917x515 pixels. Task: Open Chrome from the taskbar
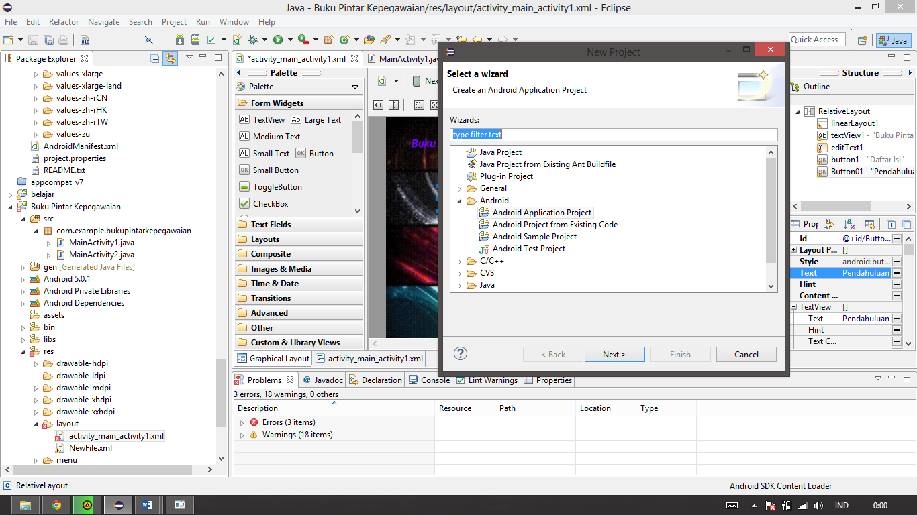[56, 505]
